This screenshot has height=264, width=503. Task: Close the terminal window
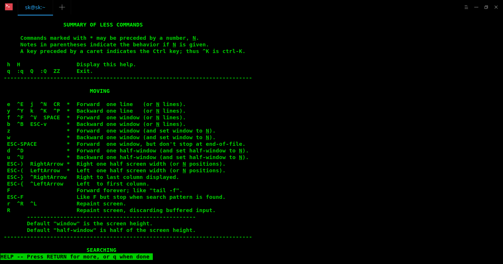(x=496, y=7)
